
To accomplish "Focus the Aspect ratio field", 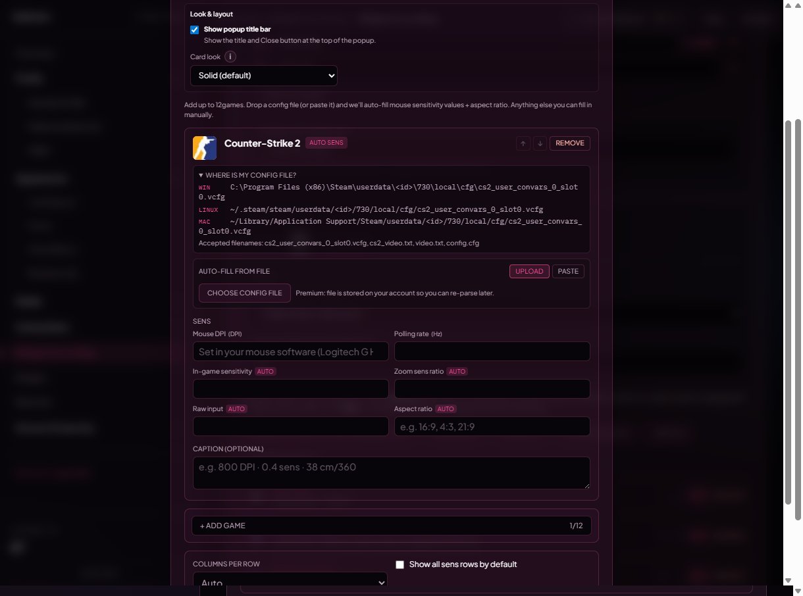I will pos(492,427).
